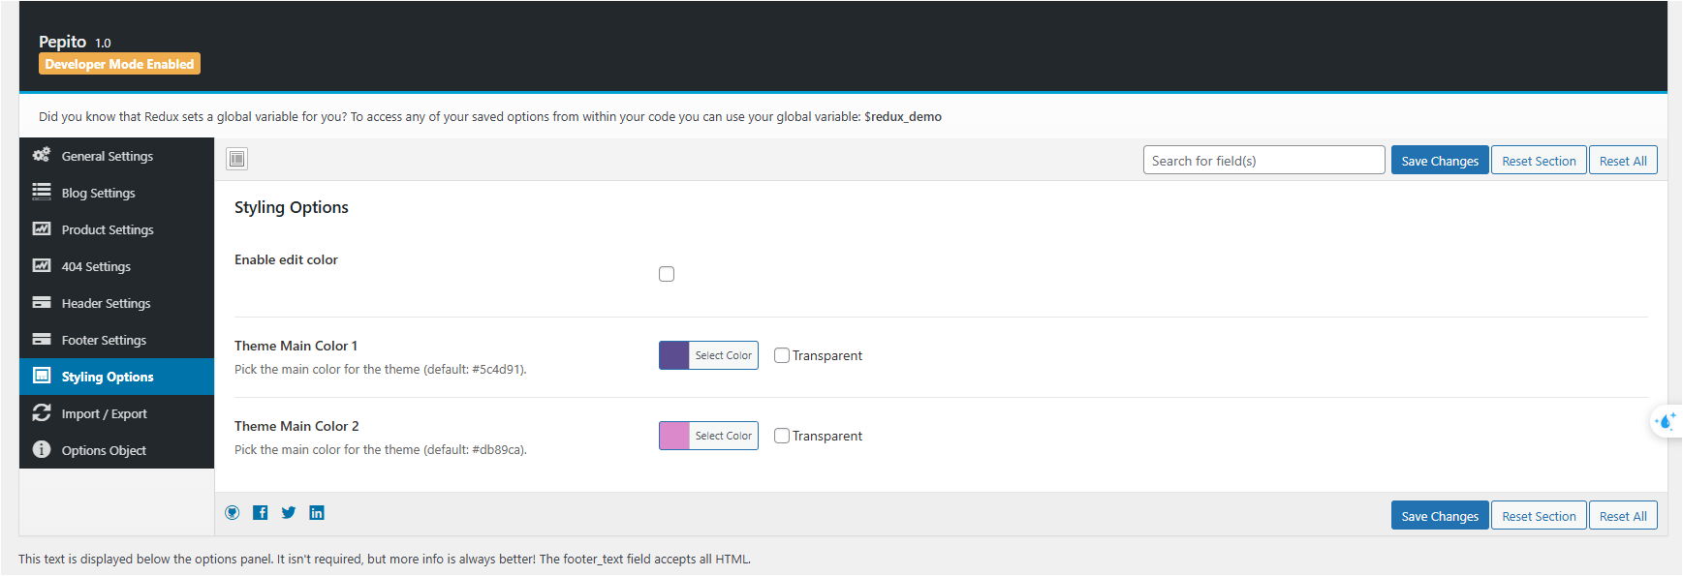This screenshot has width=1683, height=576.
Task: Check Transparent for Theme Main Color 2
Action: click(782, 436)
